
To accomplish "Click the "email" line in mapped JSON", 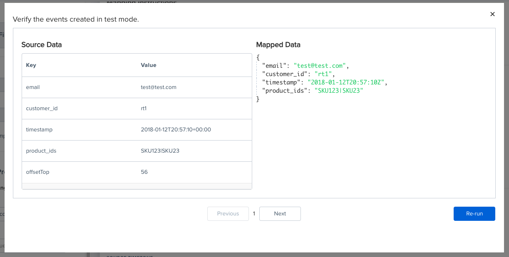I will point(305,66).
